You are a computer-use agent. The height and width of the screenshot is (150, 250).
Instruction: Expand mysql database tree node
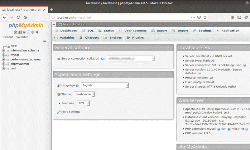pos(3,55)
